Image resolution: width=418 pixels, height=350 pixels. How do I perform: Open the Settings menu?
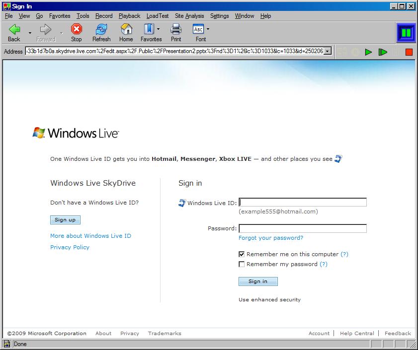coord(219,16)
